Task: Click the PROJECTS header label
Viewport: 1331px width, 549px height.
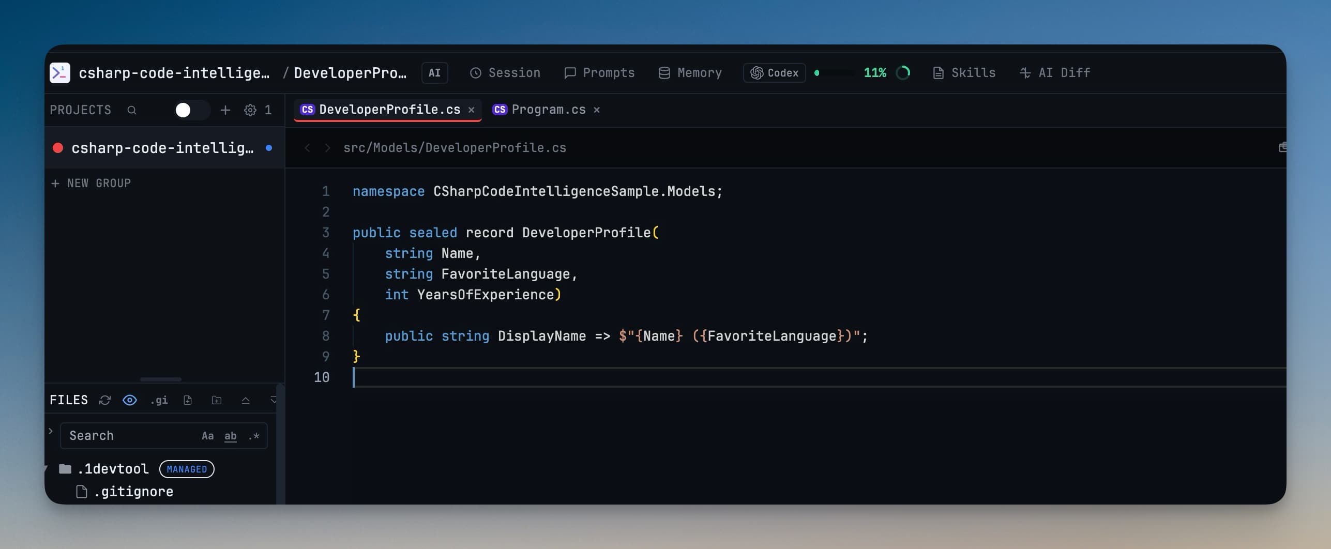Action: (x=81, y=110)
